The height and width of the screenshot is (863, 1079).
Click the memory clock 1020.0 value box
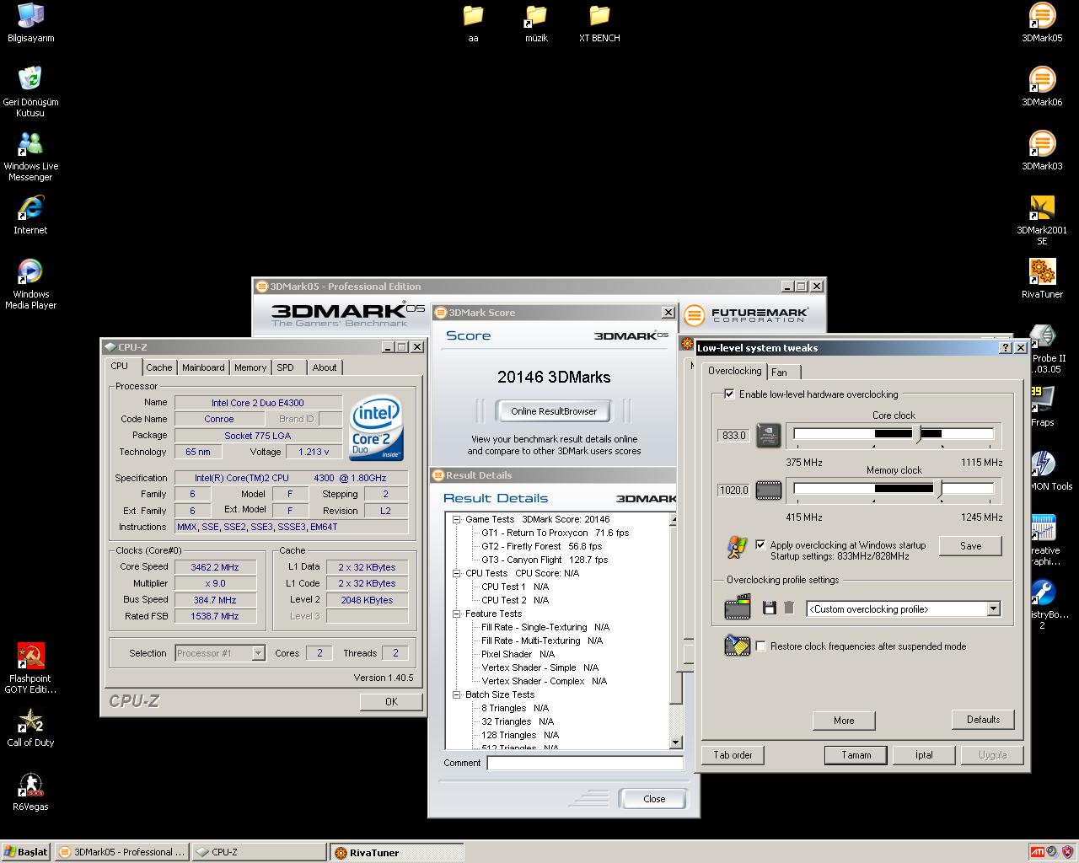[733, 490]
